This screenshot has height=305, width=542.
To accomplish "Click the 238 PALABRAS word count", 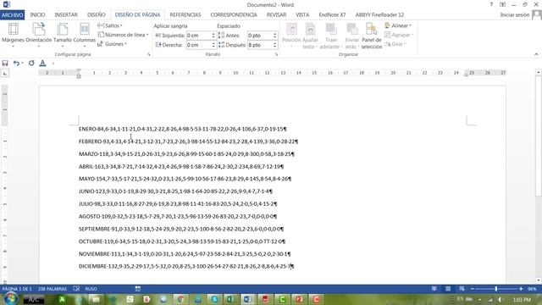I will 53,289.
